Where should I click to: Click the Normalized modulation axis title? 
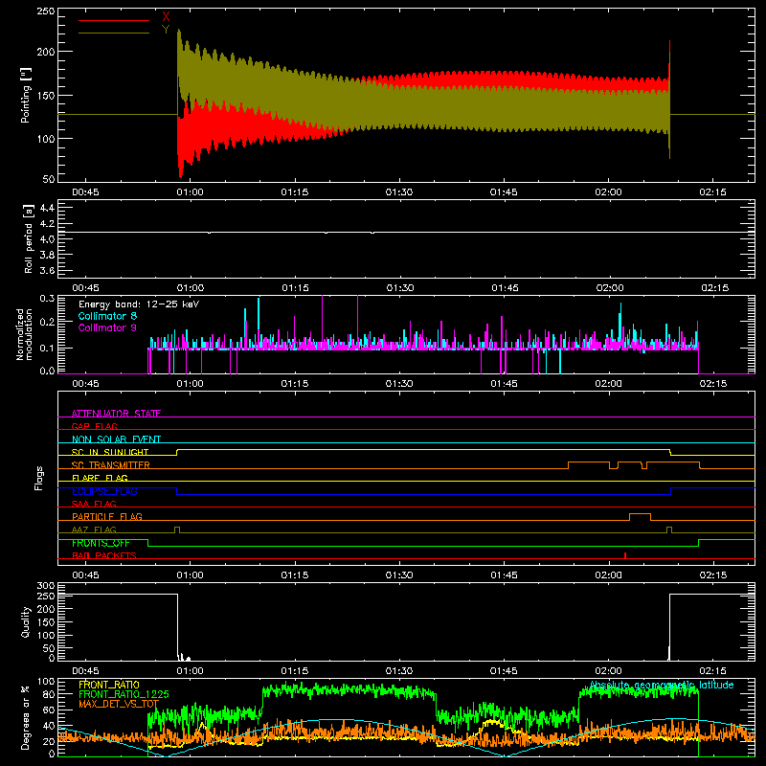pyautogui.click(x=24, y=334)
